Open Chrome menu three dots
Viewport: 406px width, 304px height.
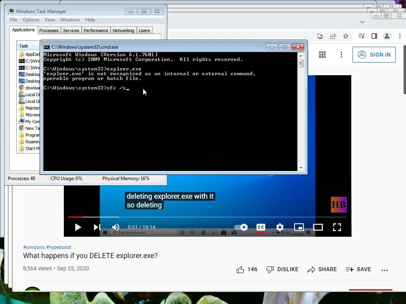point(400,36)
